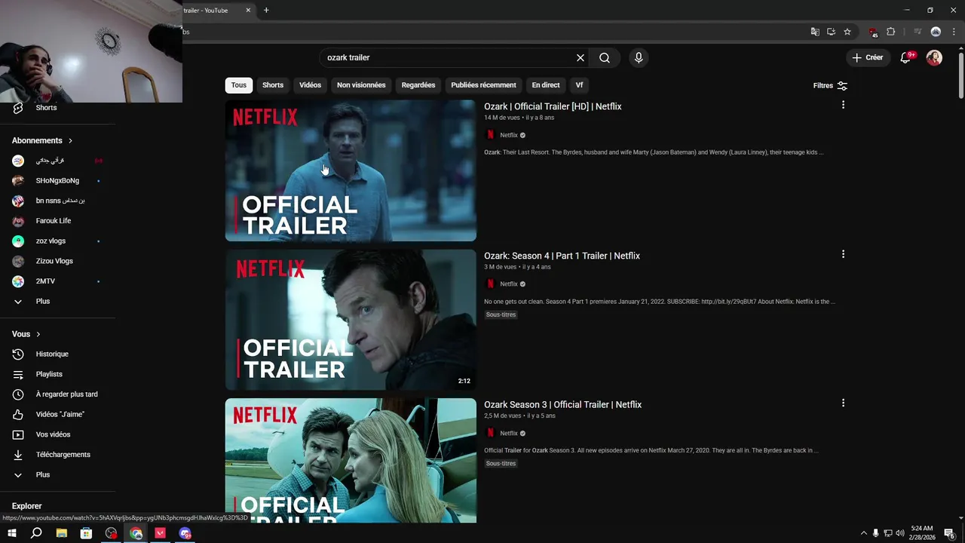
Task: Open the Chrome profile avatar
Action: (936, 32)
